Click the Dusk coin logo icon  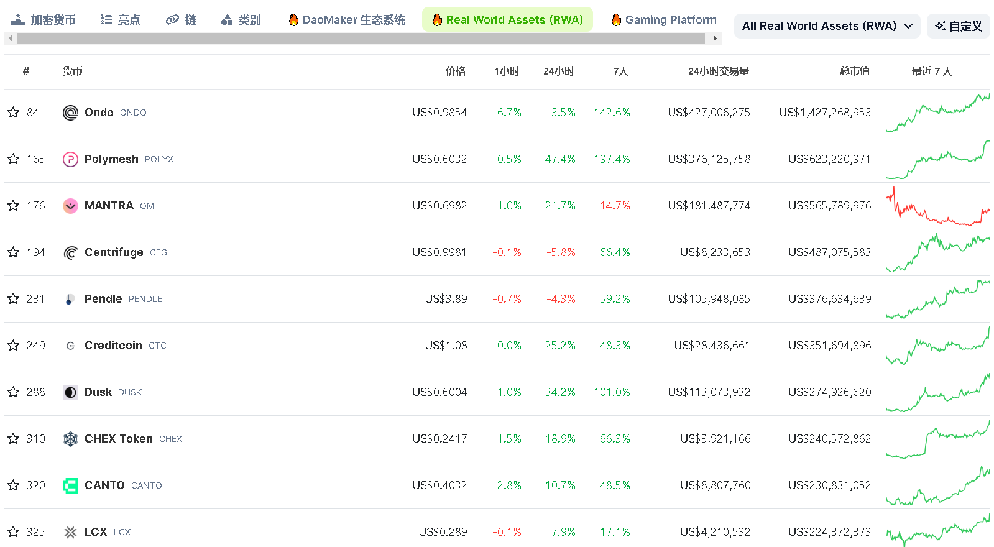70,392
